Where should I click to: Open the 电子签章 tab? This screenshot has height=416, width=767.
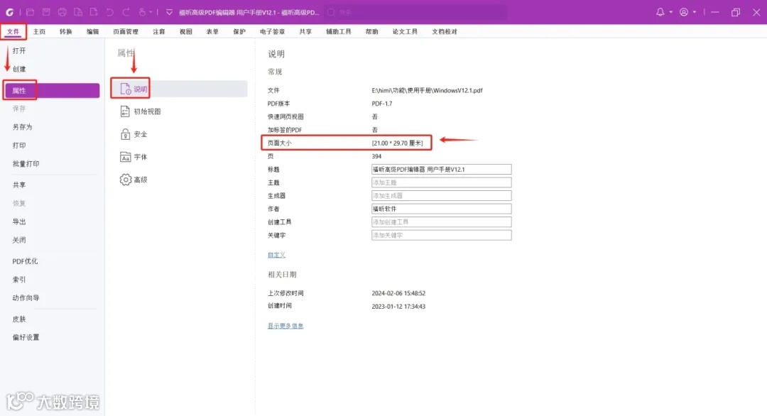pyautogui.click(x=273, y=31)
